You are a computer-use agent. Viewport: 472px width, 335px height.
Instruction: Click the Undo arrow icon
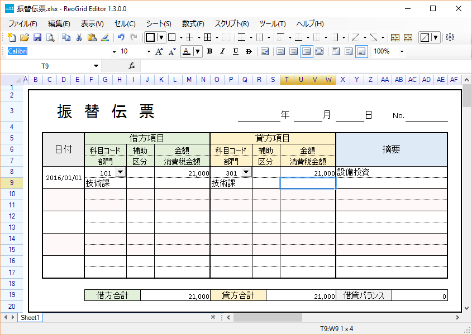[x=121, y=37]
